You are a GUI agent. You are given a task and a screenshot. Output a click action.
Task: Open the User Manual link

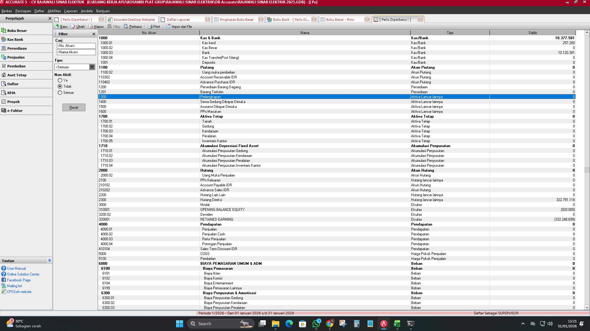click(16, 268)
